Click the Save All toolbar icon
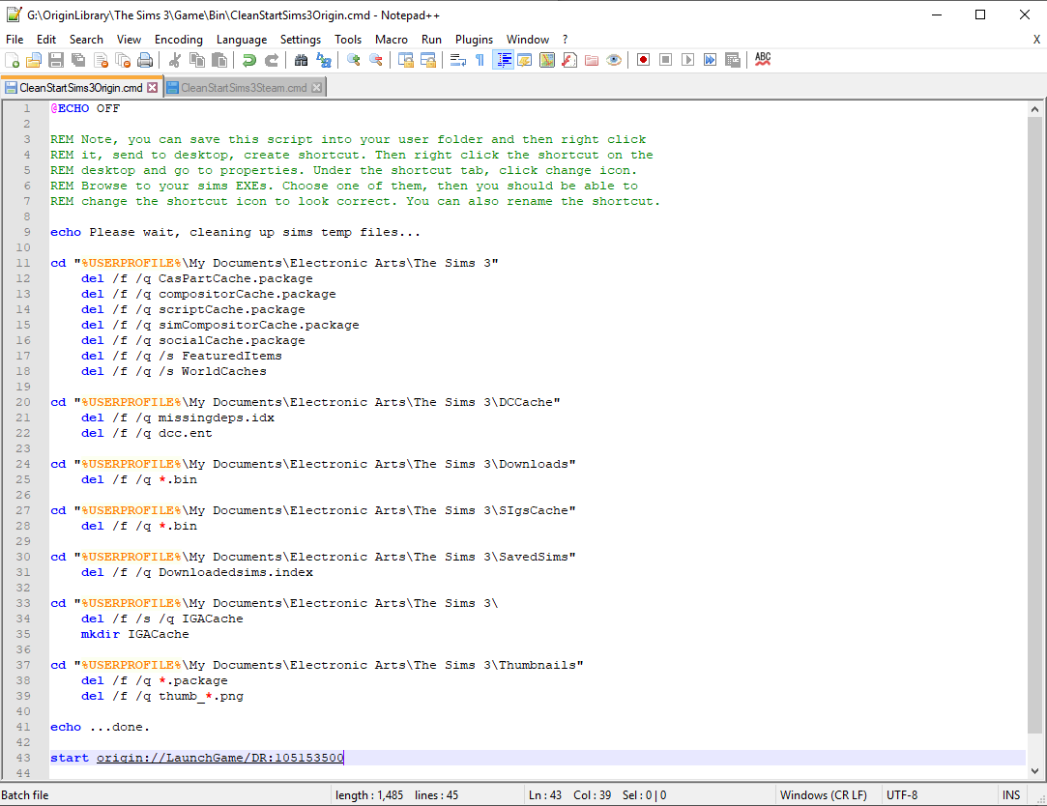 click(78, 60)
